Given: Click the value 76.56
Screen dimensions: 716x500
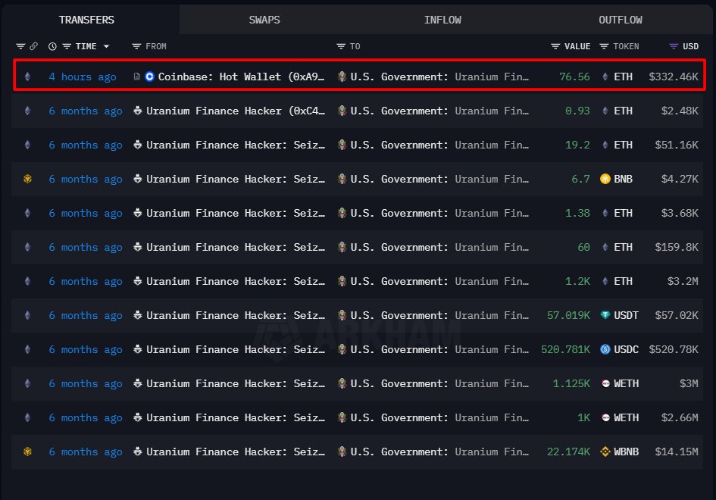Looking at the screenshot, I should [574, 77].
